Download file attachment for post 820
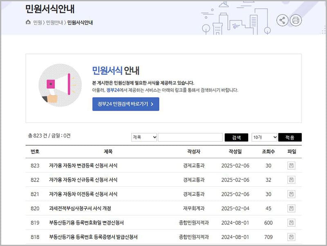The image size is (327, 246). tap(291, 208)
